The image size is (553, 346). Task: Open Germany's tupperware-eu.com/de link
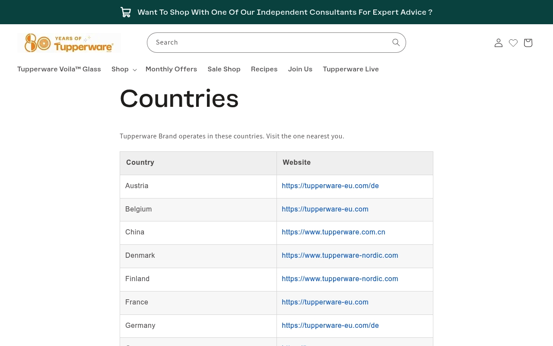330,326
